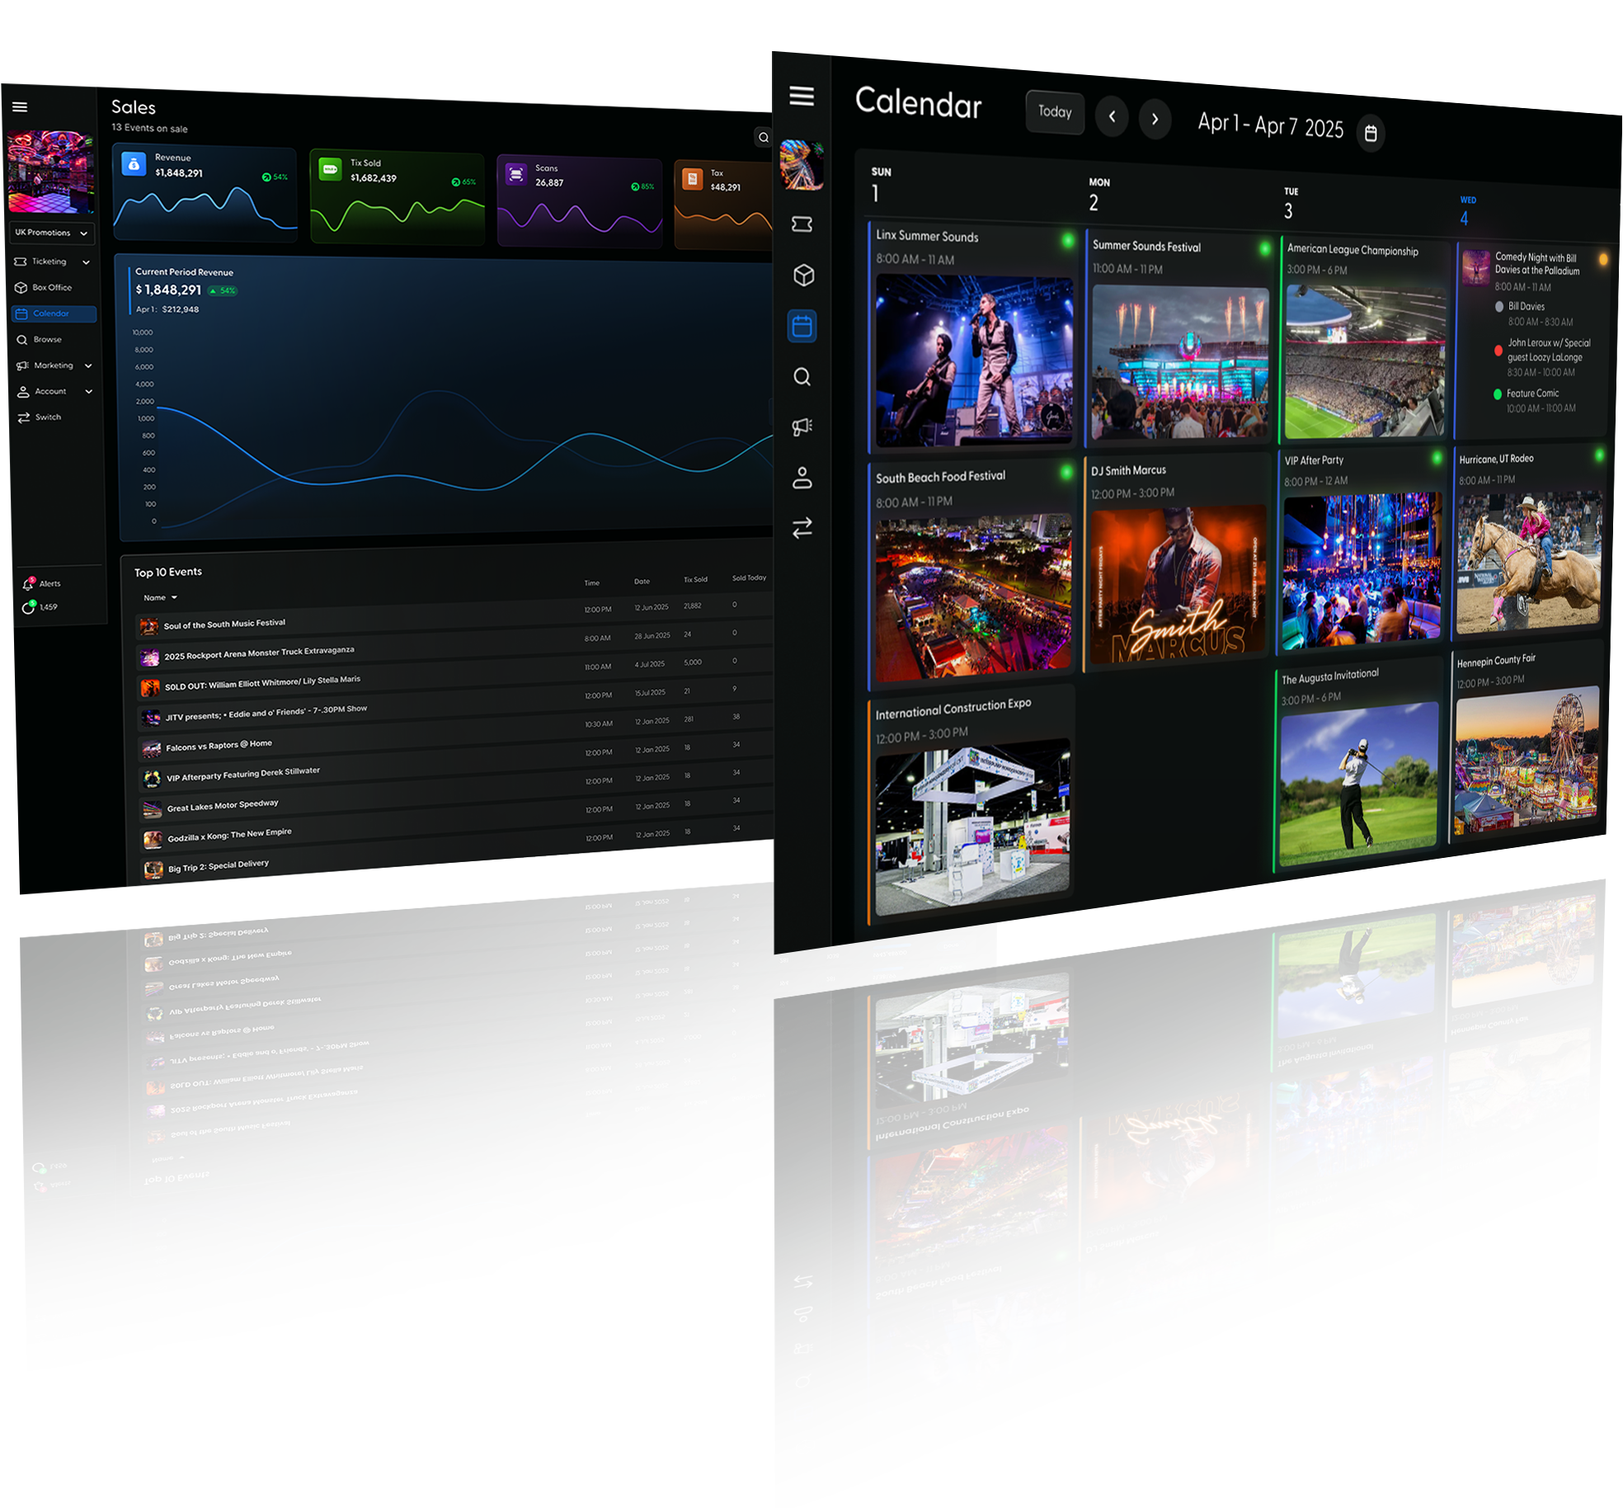Go to previous week with left arrow
Image resolution: width=1623 pixels, height=1508 pixels.
pos(1112,117)
